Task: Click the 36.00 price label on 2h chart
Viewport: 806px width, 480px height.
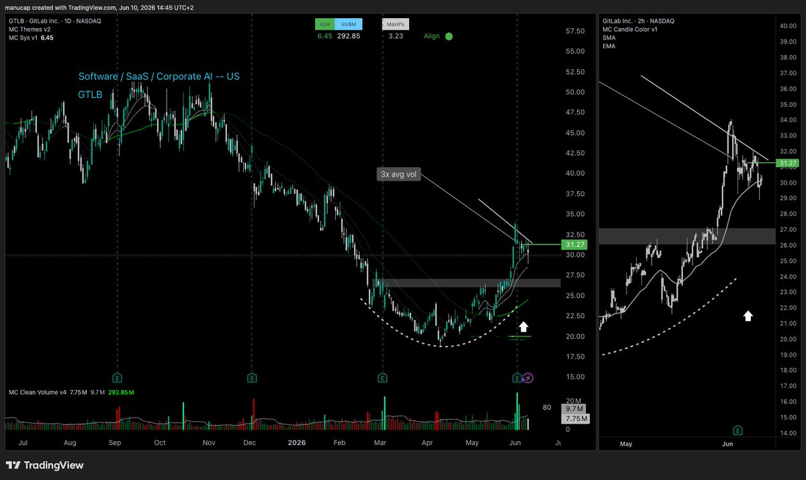Action: click(787, 89)
